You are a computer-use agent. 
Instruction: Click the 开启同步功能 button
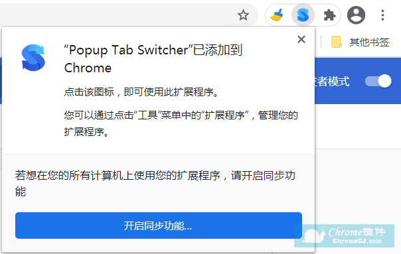159,225
